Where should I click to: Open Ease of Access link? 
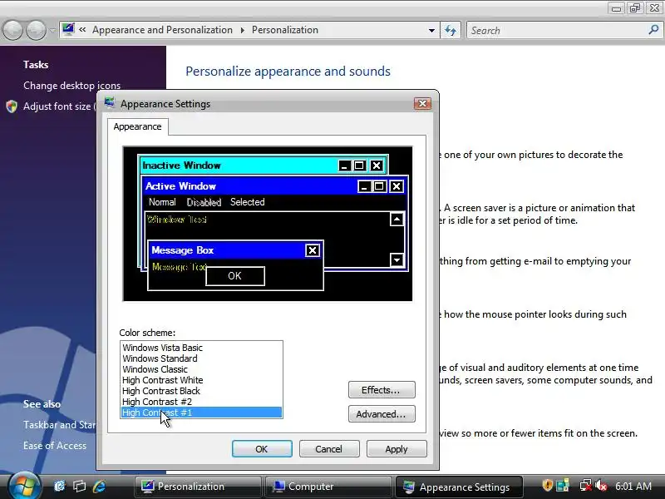[55, 446]
